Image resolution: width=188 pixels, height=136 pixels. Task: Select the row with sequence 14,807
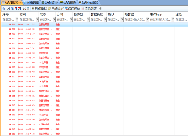point(95,77)
